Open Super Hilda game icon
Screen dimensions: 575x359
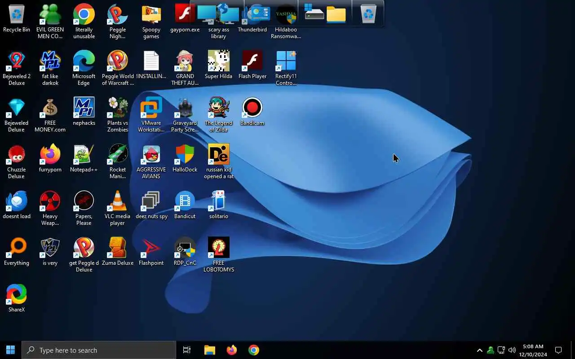219,65
